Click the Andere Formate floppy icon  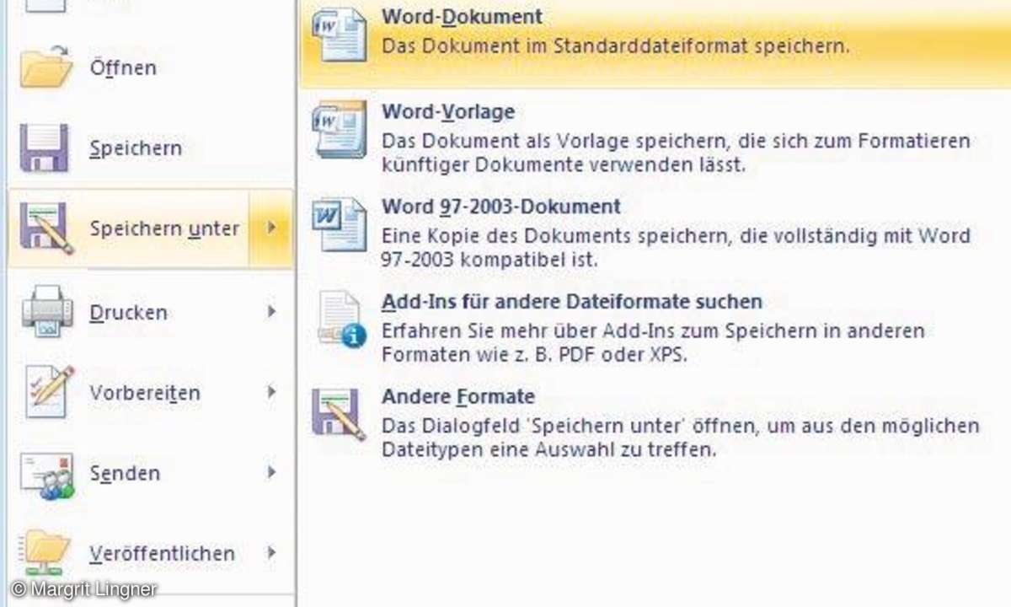coord(340,414)
